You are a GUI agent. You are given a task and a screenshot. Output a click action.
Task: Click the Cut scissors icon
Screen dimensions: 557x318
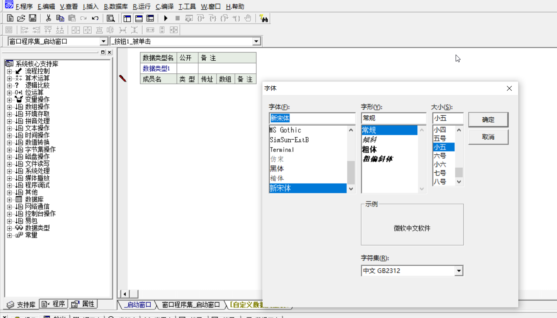[48, 18]
